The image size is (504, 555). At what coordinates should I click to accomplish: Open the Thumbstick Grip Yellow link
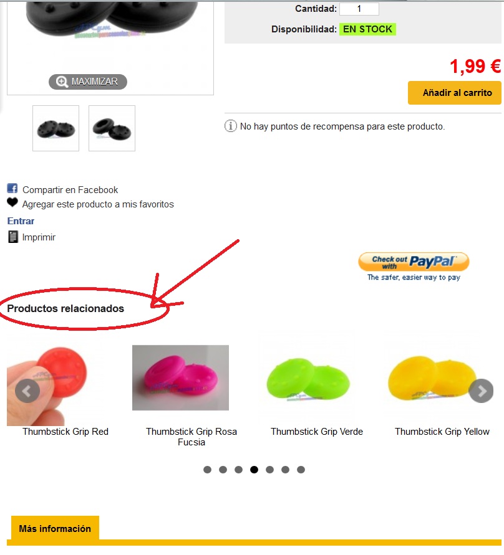point(442,432)
